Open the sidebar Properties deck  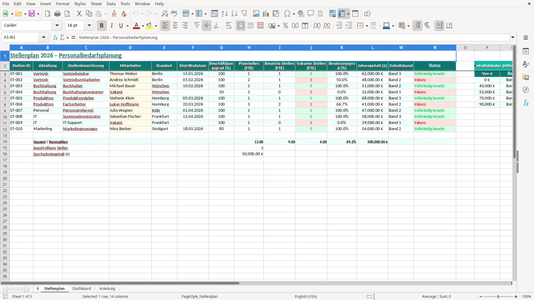tap(526, 52)
